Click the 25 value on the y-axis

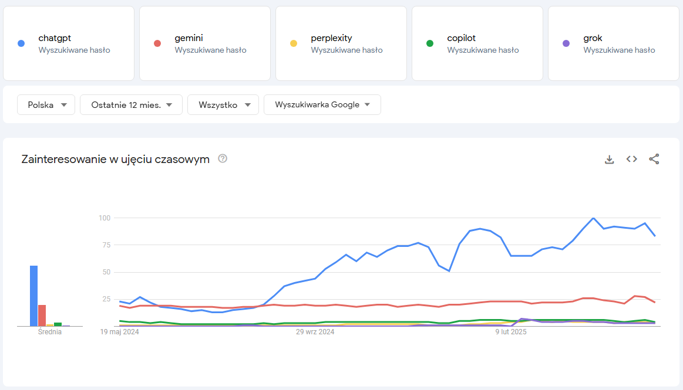click(x=106, y=299)
